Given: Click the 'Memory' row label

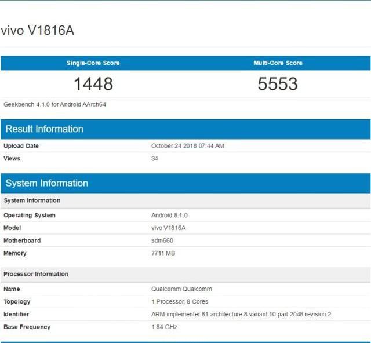Looking at the screenshot, I should point(14,253).
